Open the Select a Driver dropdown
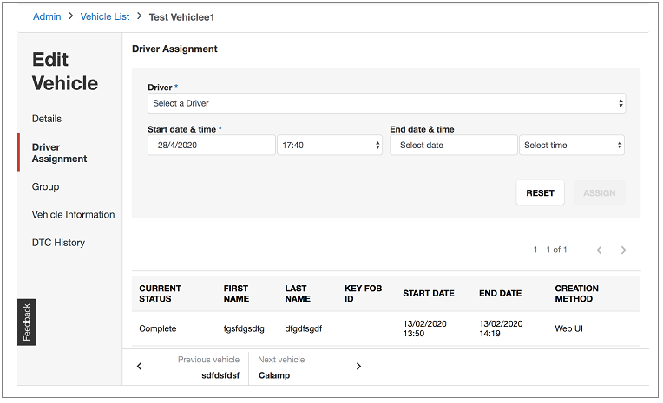This screenshot has height=403, width=663. 386,103
